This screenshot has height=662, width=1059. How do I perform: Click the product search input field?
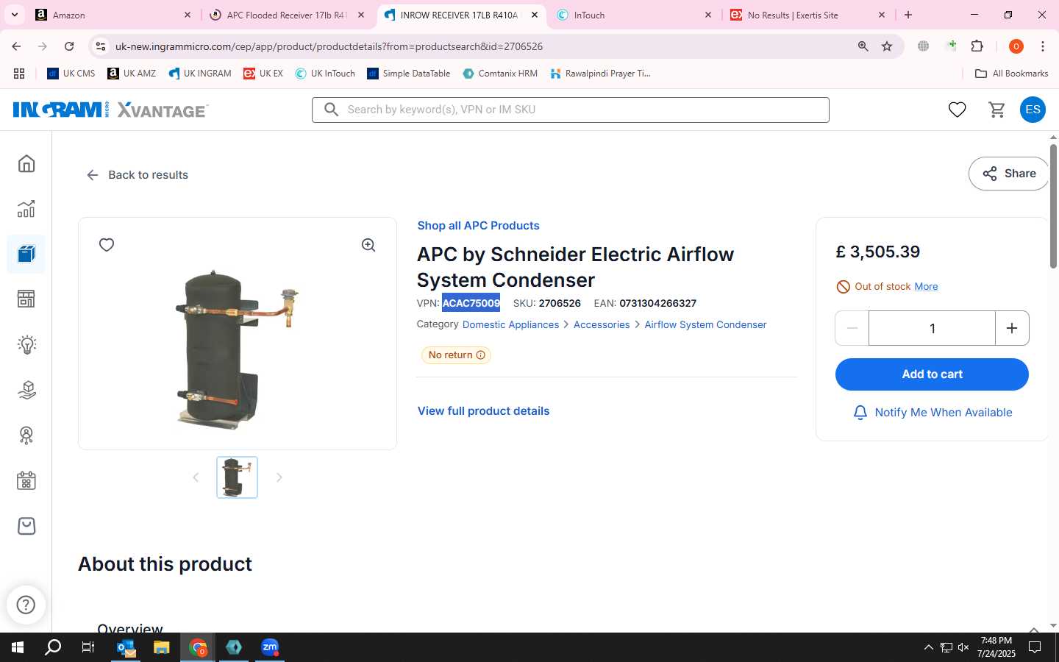pos(571,110)
